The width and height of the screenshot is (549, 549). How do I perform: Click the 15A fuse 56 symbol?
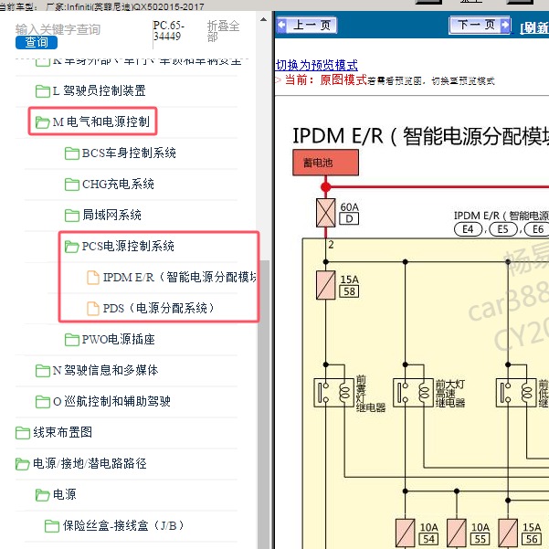click(x=508, y=533)
